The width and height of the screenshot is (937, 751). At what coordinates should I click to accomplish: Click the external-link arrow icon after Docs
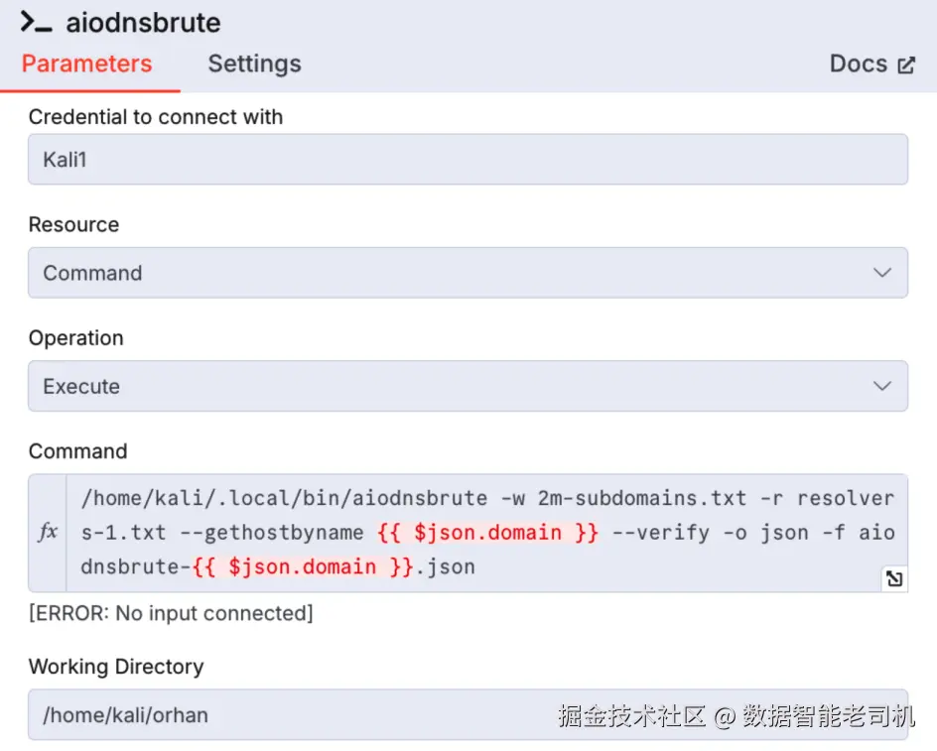click(x=906, y=65)
